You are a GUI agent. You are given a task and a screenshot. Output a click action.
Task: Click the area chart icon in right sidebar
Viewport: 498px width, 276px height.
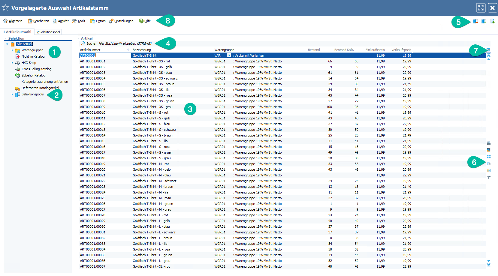tap(489, 150)
